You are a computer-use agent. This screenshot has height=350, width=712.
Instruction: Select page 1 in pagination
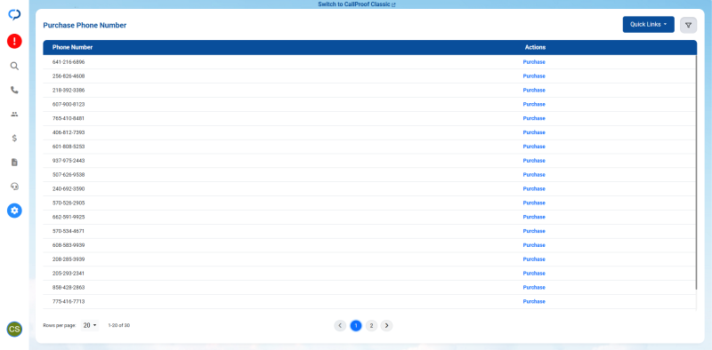click(356, 325)
